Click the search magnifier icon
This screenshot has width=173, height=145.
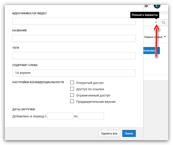164,23
